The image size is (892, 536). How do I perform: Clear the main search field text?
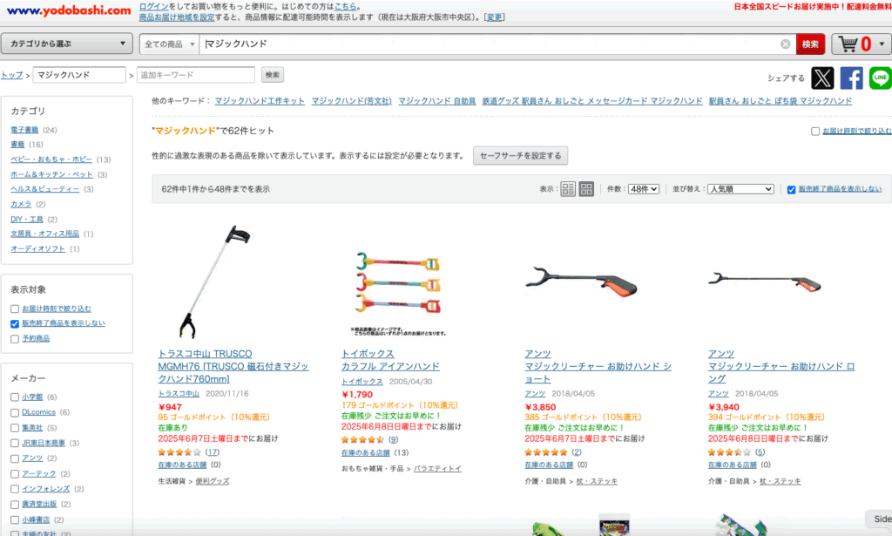pyautogui.click(x=785, y=44)
